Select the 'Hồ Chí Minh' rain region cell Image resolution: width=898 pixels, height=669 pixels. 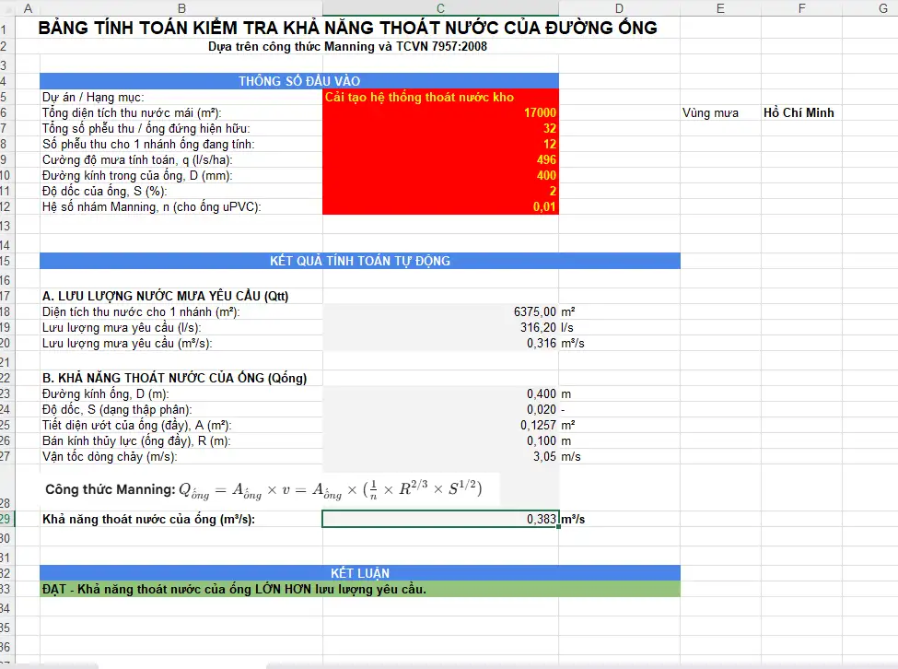tap(799, 112)
